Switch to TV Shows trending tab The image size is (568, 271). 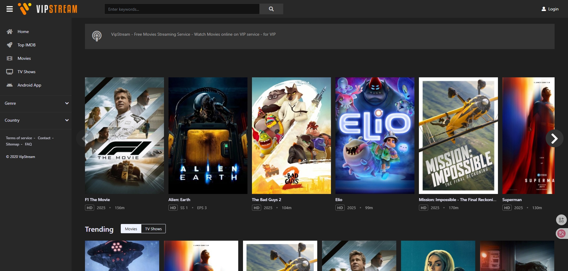point(153,229)
